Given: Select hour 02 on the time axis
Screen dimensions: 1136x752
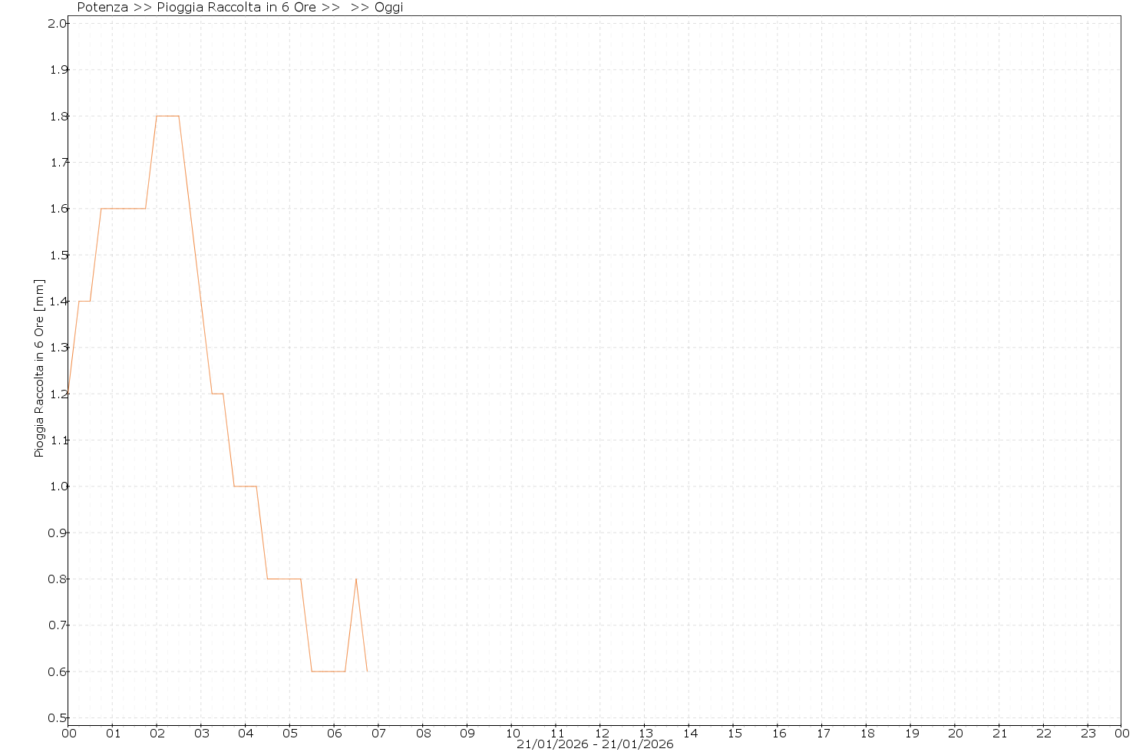Looking at the screenshot, I should [x=157, y=734].
